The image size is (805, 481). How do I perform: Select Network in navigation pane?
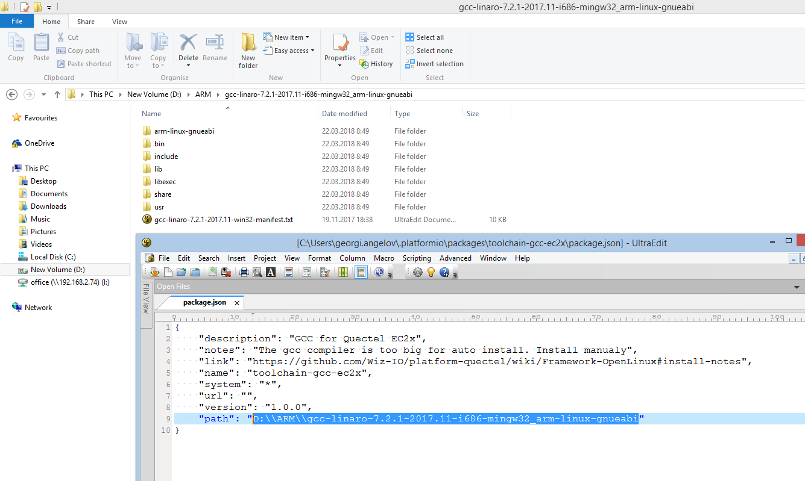[38, 308]
